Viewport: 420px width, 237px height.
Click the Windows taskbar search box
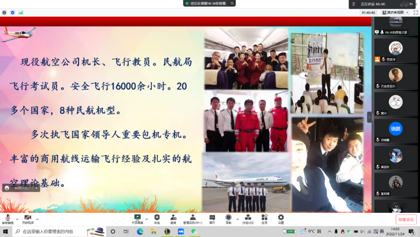53,232
